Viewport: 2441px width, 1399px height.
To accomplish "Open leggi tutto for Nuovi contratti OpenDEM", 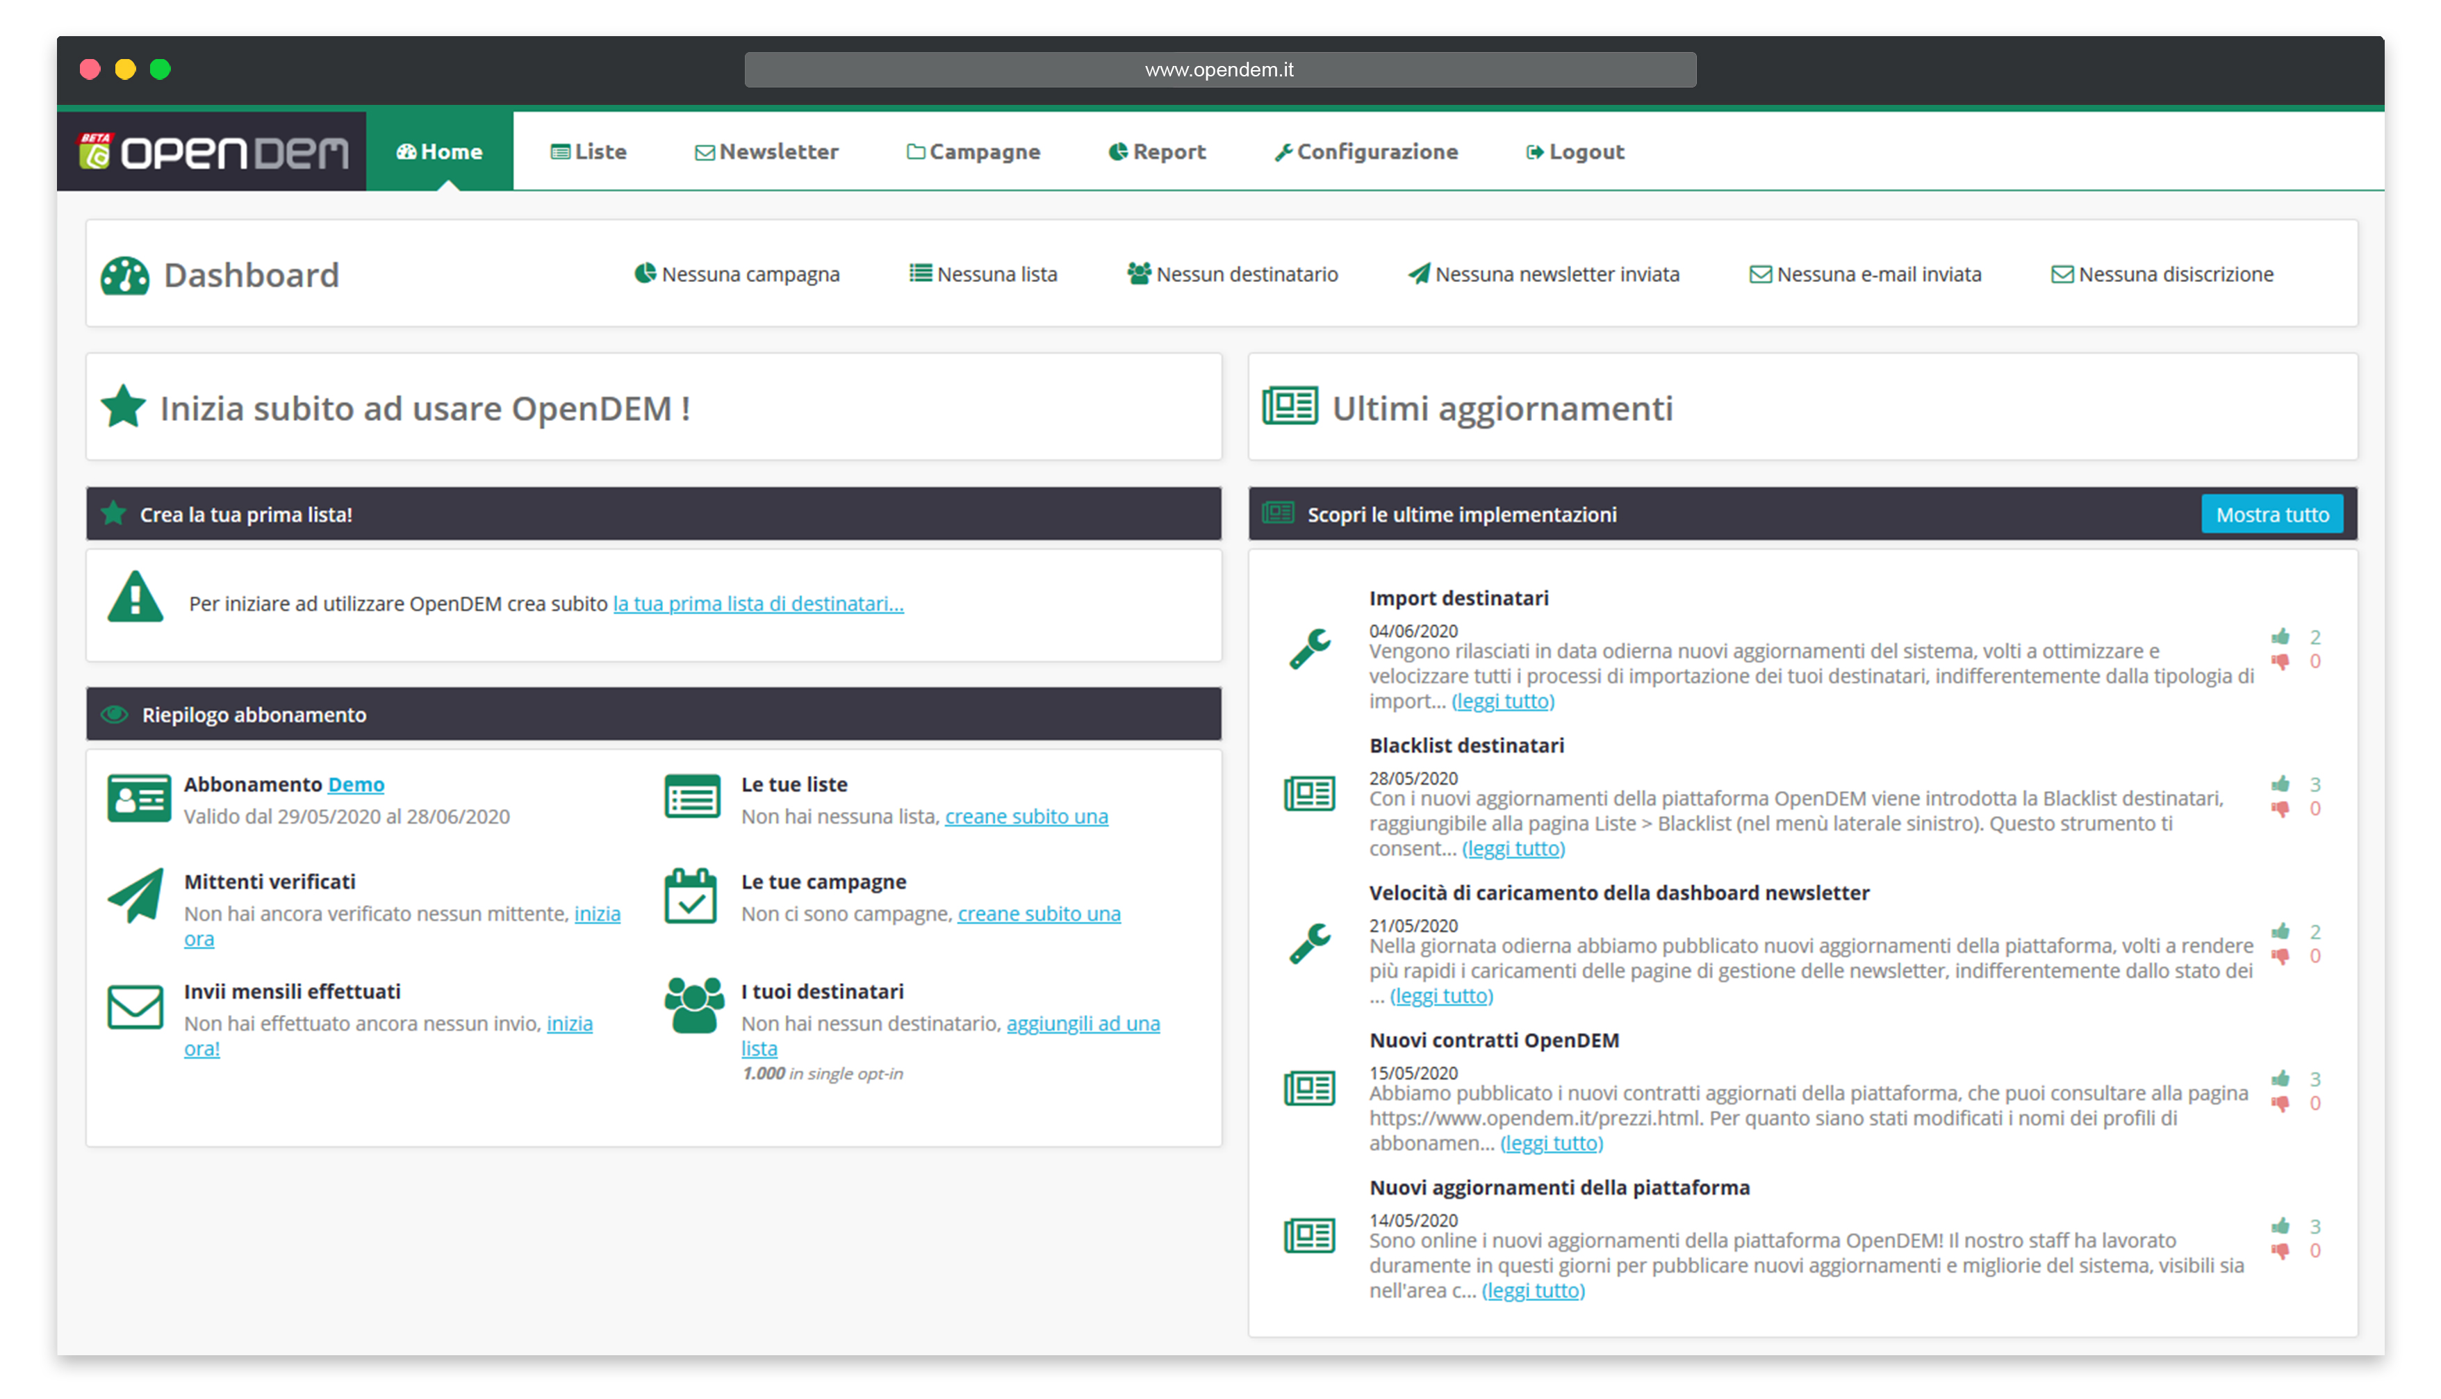I will coord(1551,1143).
